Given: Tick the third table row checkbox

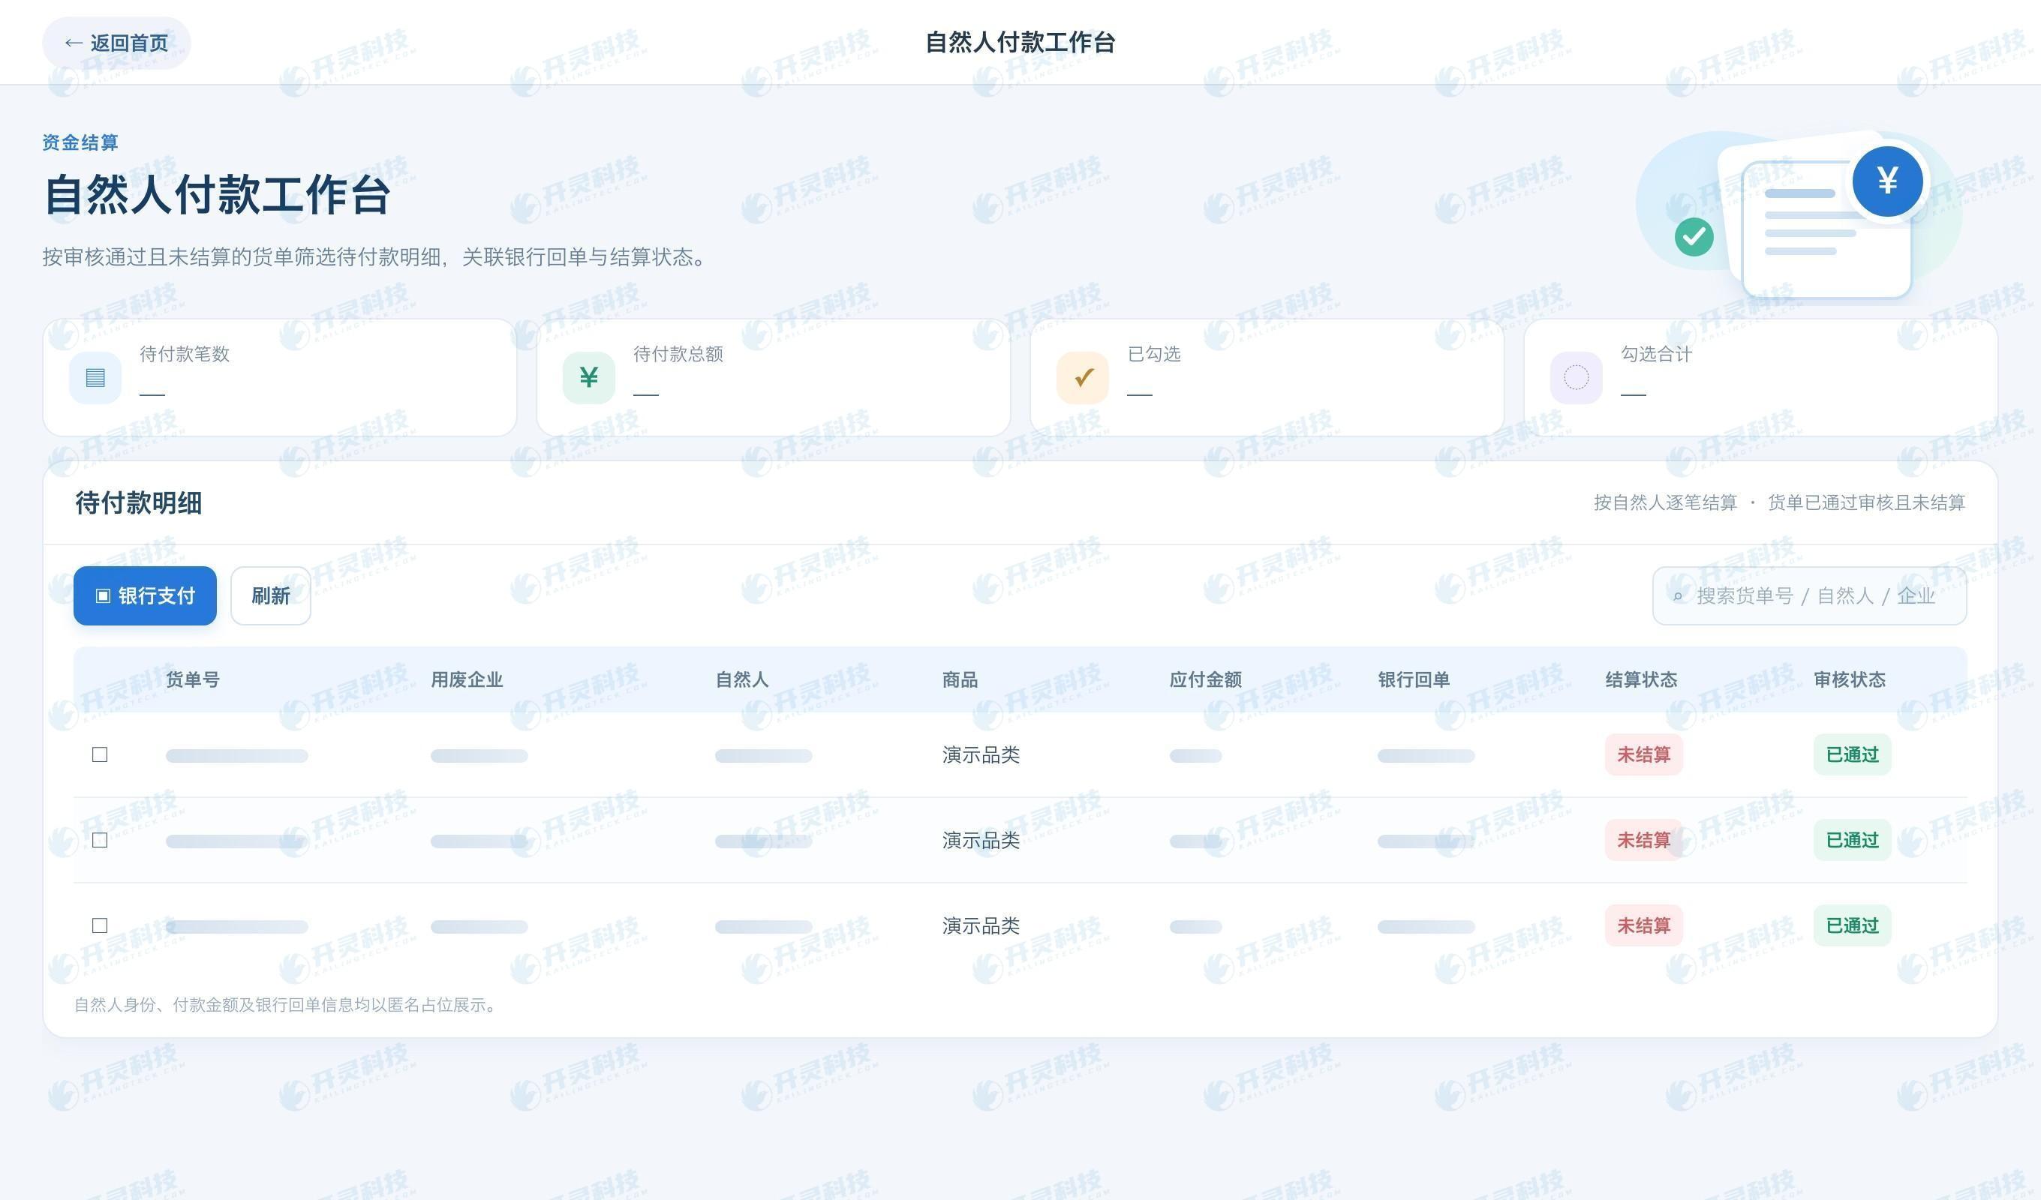Looking at the screenshot, I should pos(100,925).
